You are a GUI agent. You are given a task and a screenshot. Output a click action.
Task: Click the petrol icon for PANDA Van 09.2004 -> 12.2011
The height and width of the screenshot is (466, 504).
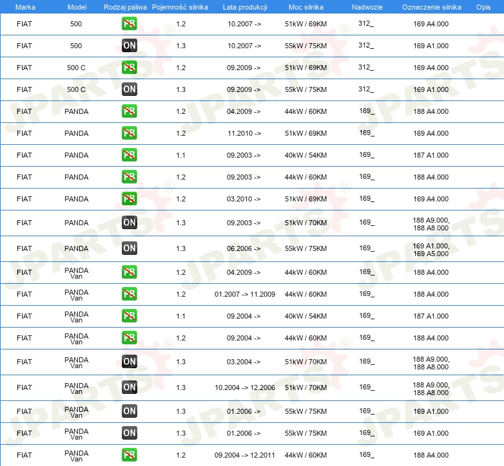[129, 455]
